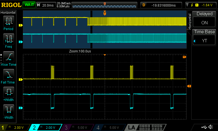Choose the Fall Time measurement
Image resolution: width=218 pixels, height=131 pixels.
(x=8, y=76)
